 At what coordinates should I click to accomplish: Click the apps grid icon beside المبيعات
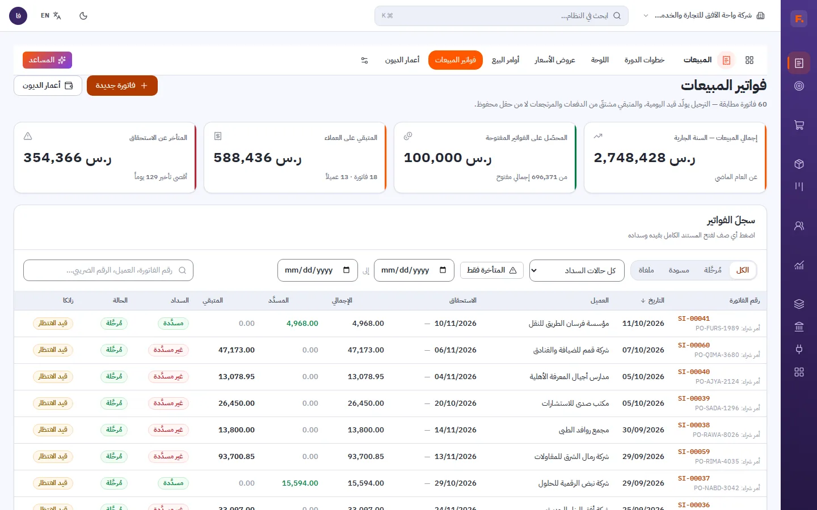pos(749,60)
